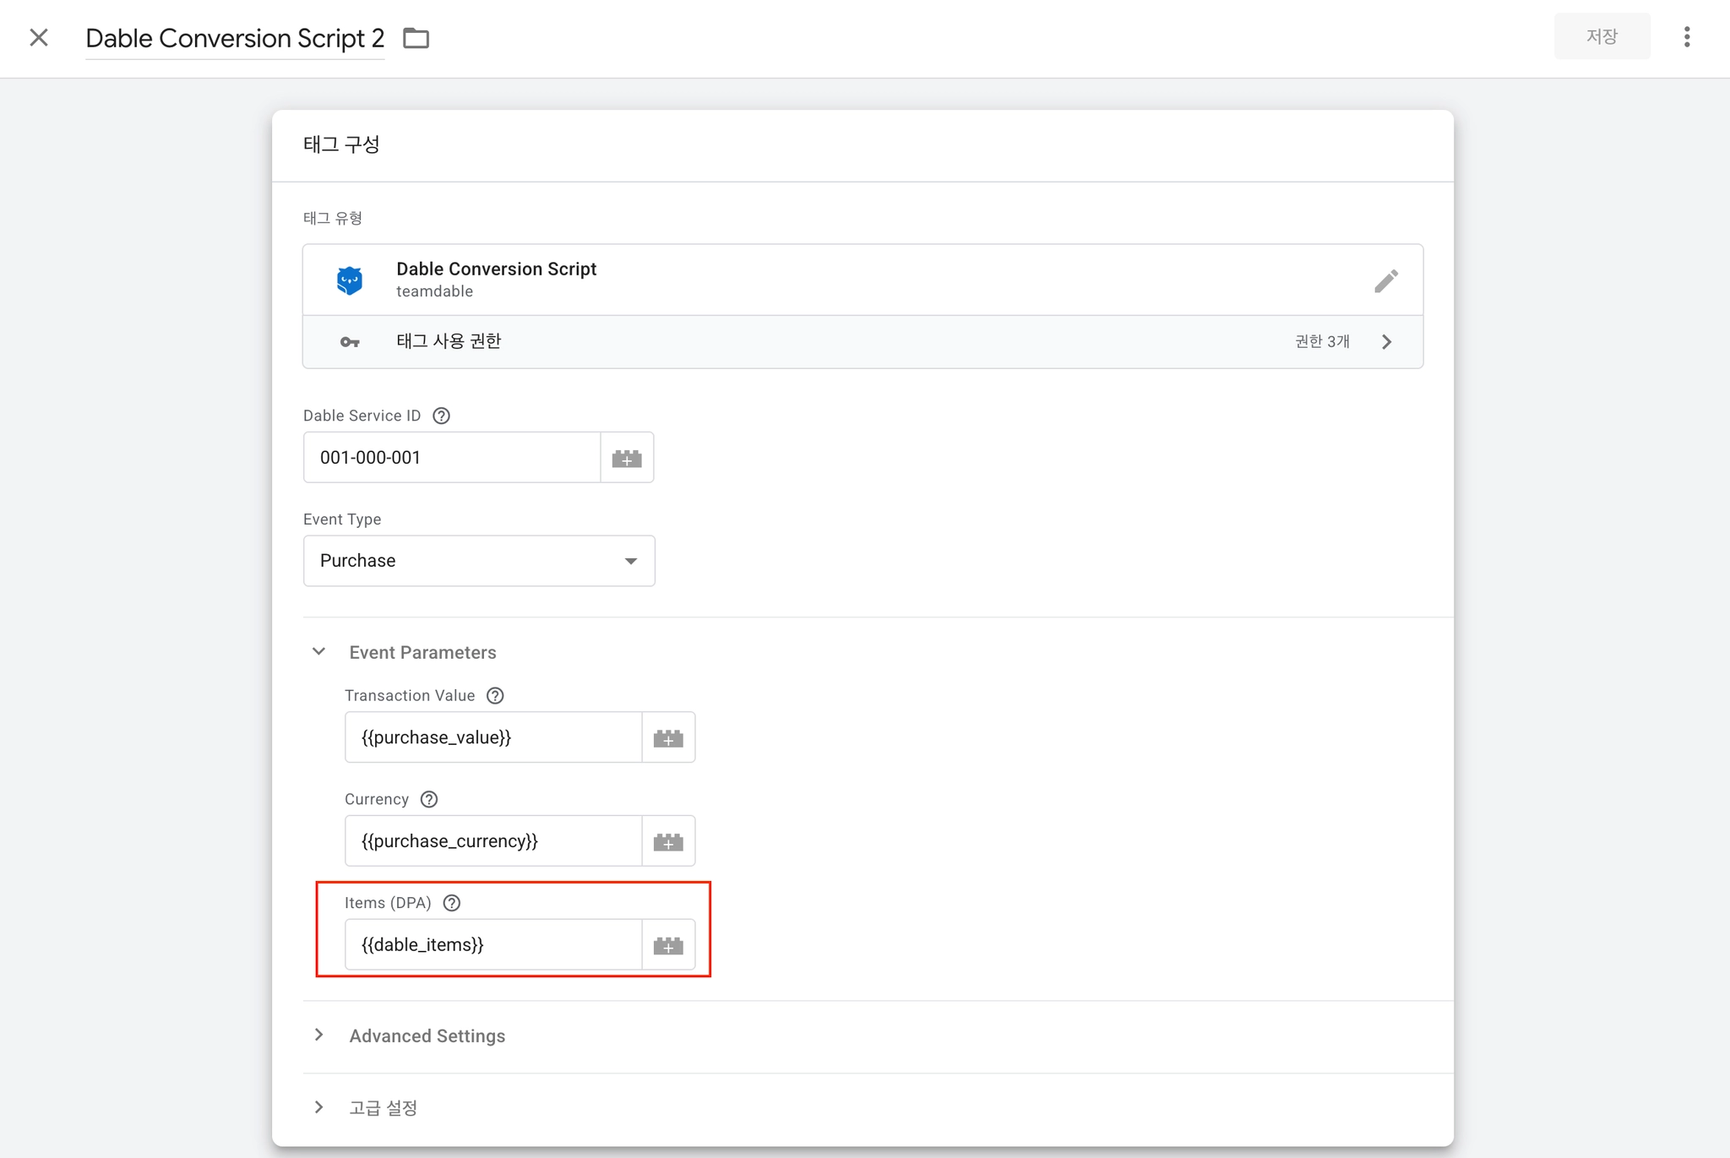Screen dimensions: 1730x1158
Task: Click the folder icon beside tag name
Action: [416, 38]
